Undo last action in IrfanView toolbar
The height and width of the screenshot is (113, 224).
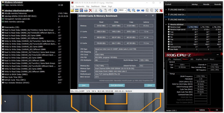click(110, 10)
